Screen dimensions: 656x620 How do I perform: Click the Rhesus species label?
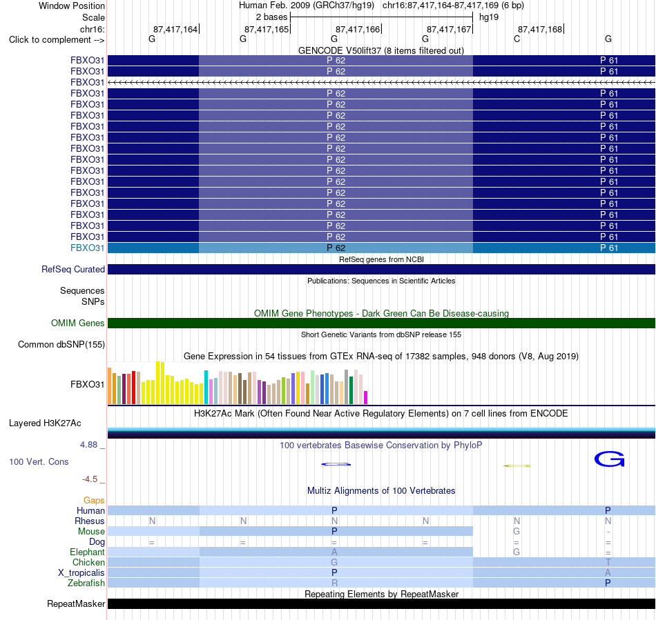pos(90,521)
